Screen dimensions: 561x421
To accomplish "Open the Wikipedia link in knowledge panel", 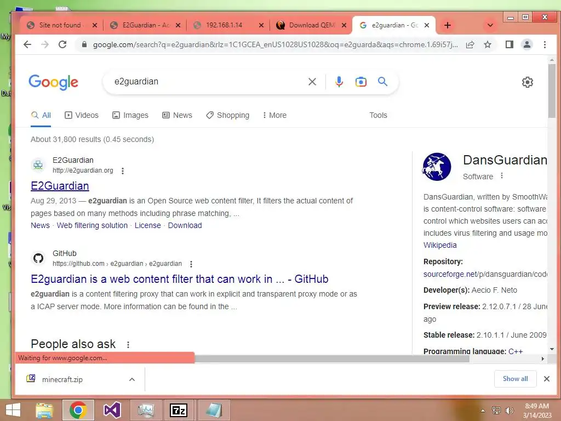I will point(440,245).
